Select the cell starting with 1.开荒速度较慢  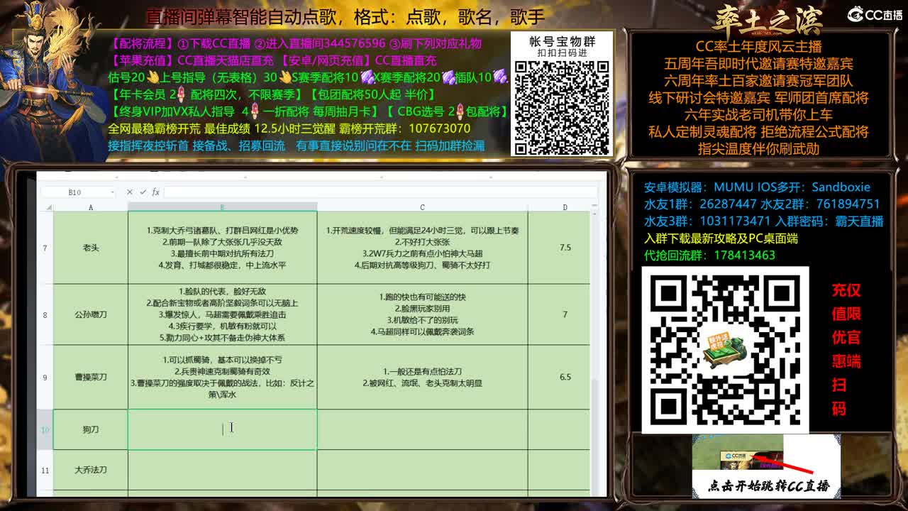pyautogui.click(x=422, y=248)
